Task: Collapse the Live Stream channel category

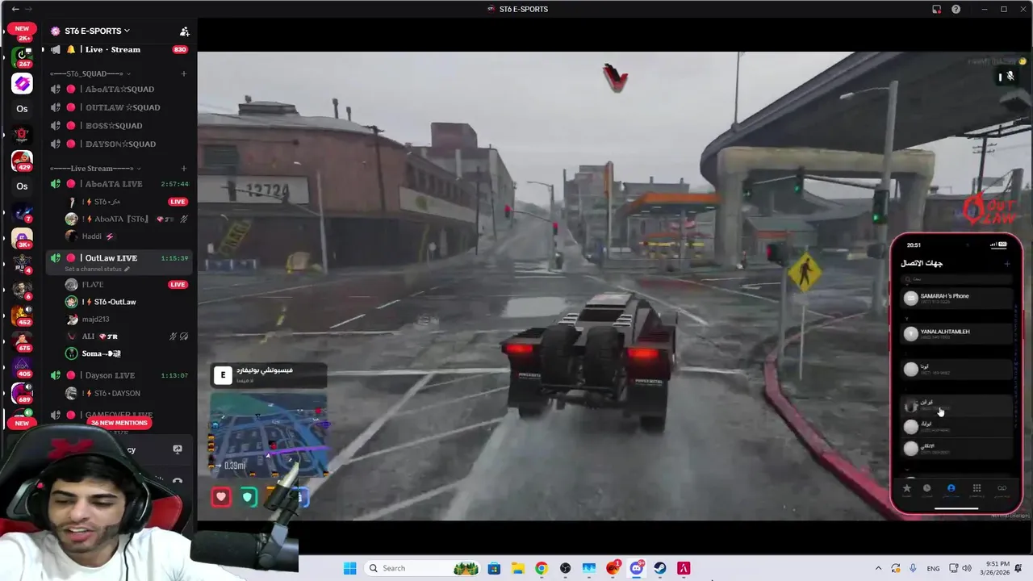Action: coord(95,169)
